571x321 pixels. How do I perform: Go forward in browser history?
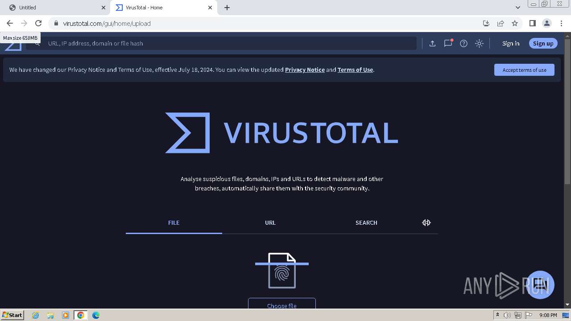(24, 23)
